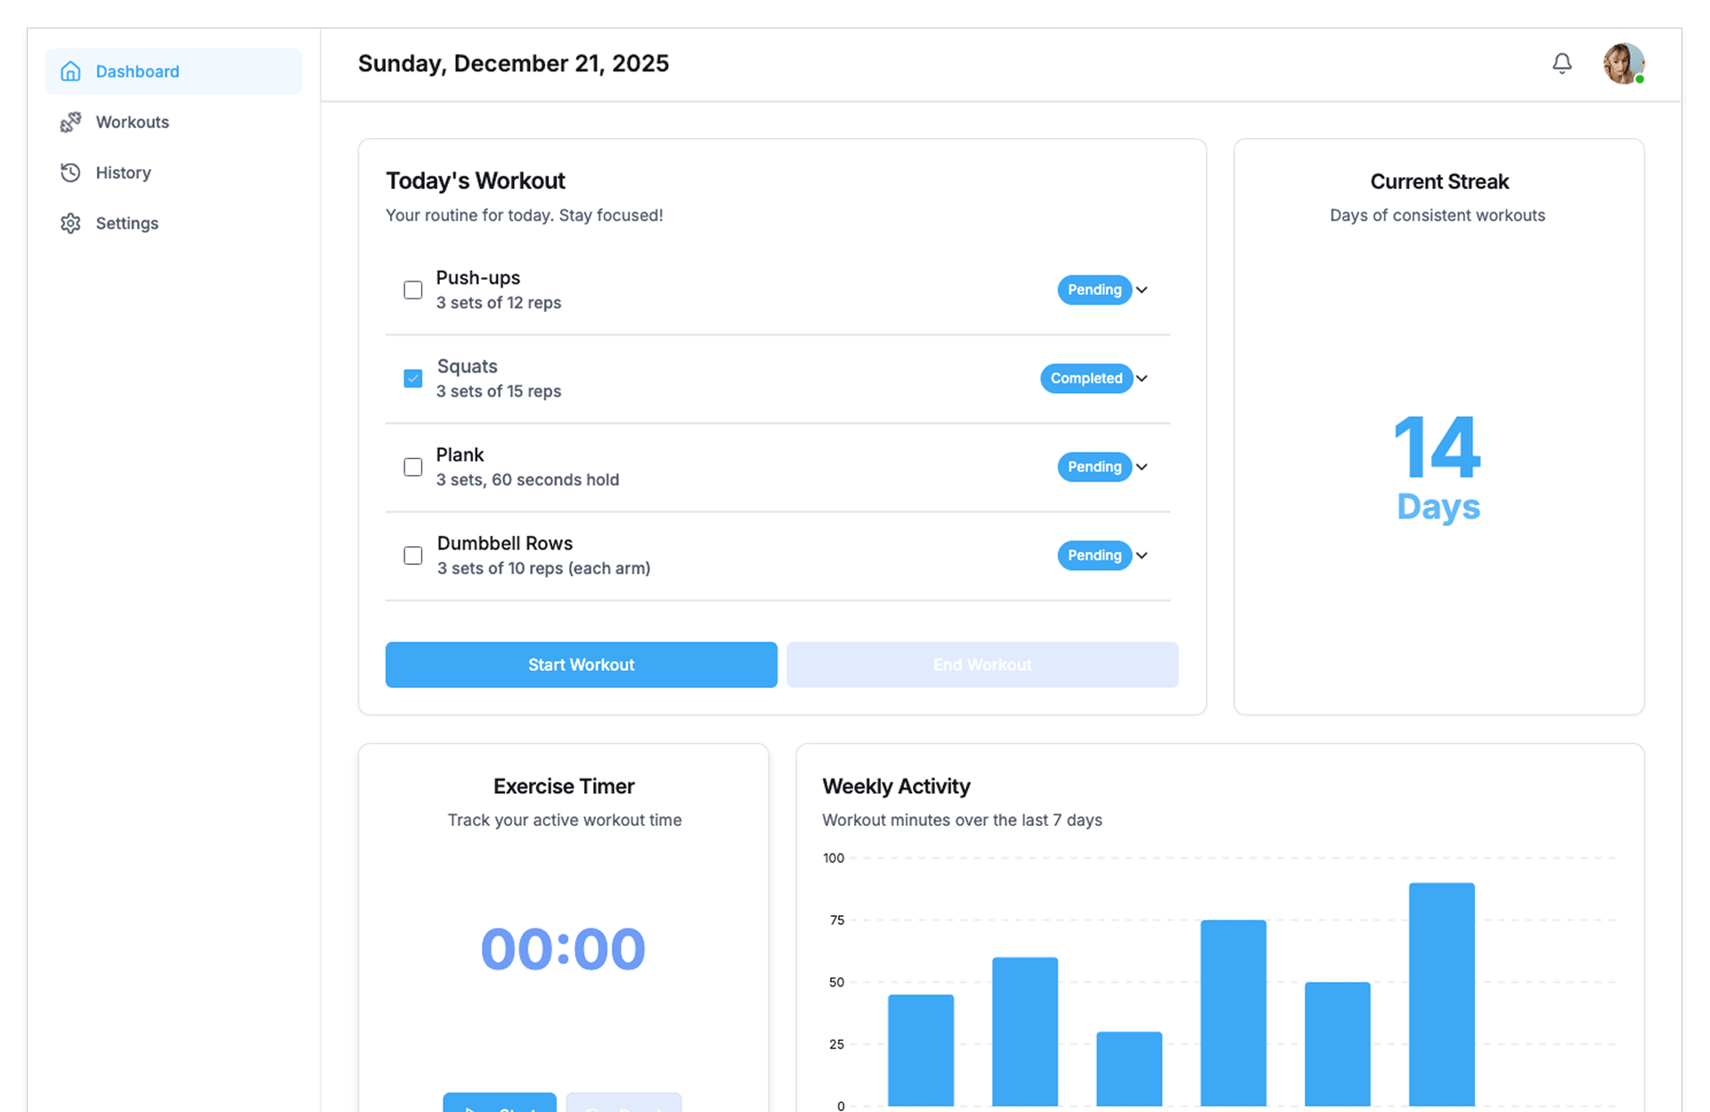Start the exercise timer
This screenshot has height=1112, width=1710.
coord(500,1103)
